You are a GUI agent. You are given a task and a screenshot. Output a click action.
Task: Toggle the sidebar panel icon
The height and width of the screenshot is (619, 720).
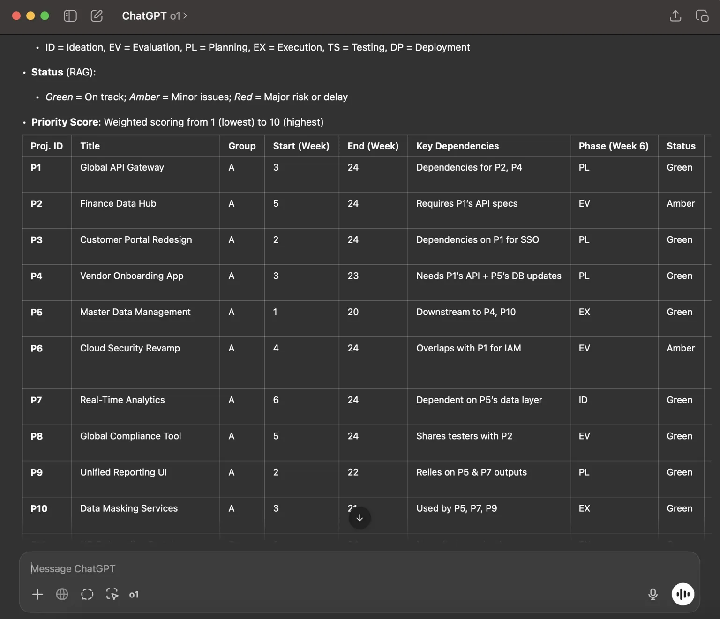point(70,16)
